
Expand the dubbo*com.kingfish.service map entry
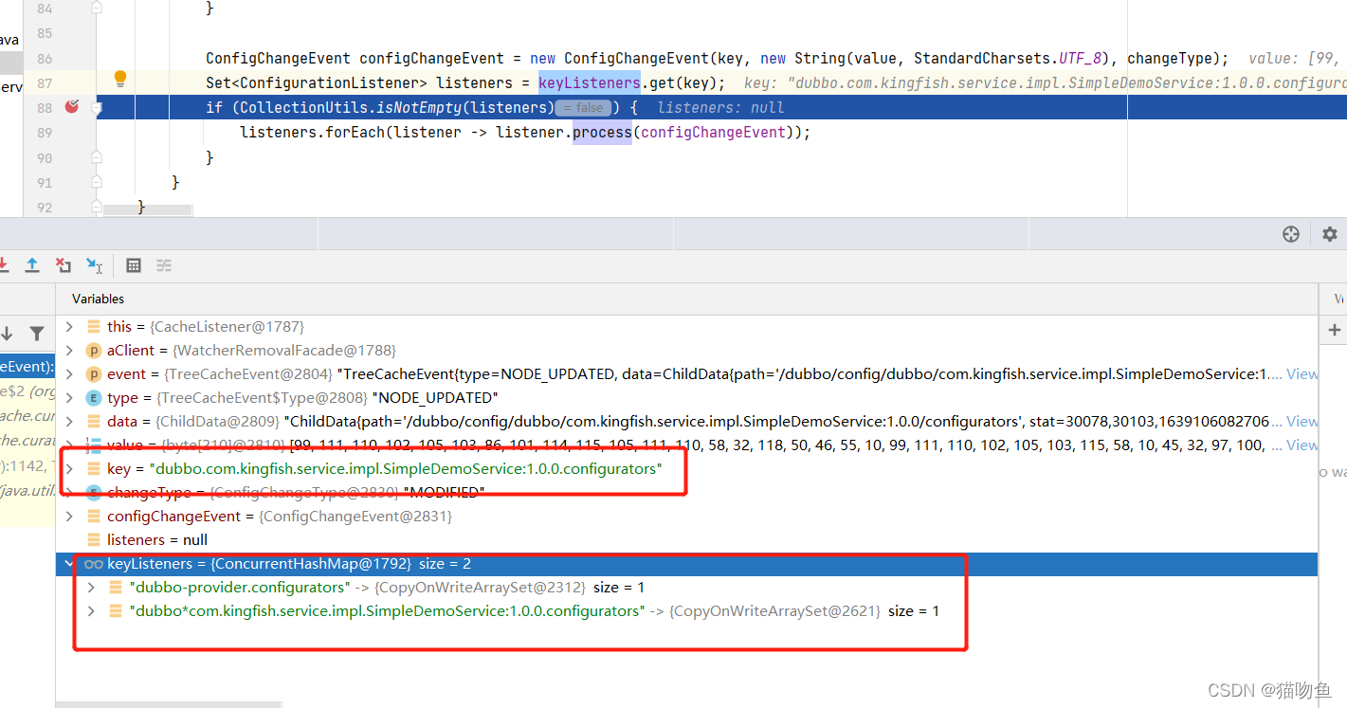click(91, 611)
